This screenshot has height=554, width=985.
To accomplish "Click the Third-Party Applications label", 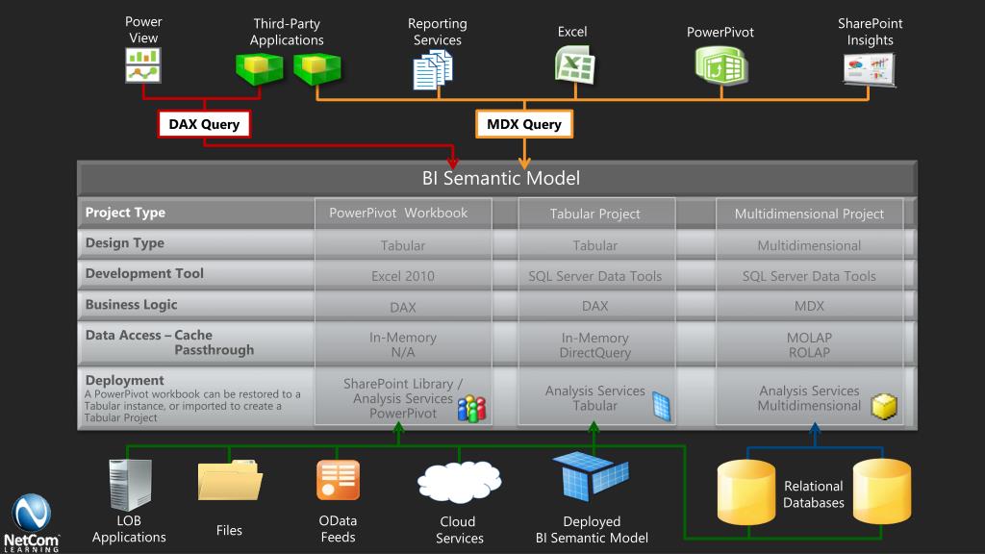I will 287,32.
